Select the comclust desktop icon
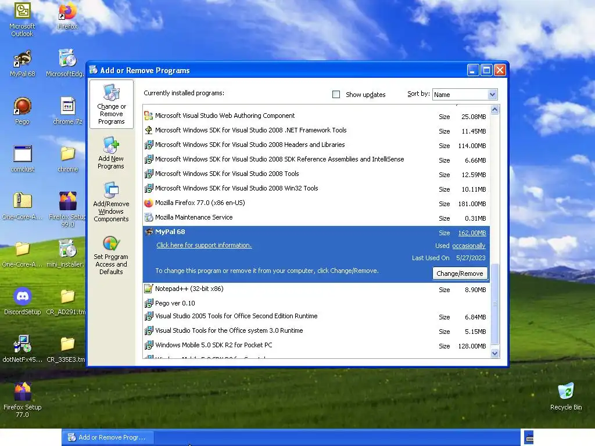Image resolution: width=595 pixels, height=446 pixels. click(23, 159)
